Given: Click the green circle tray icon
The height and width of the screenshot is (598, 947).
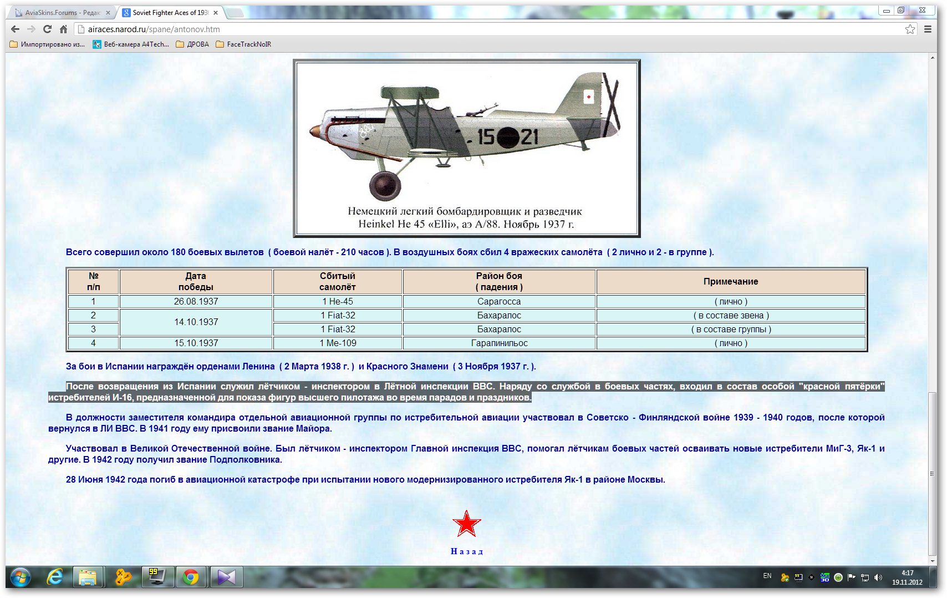Looking at the screenshot, I should (838, 577).
